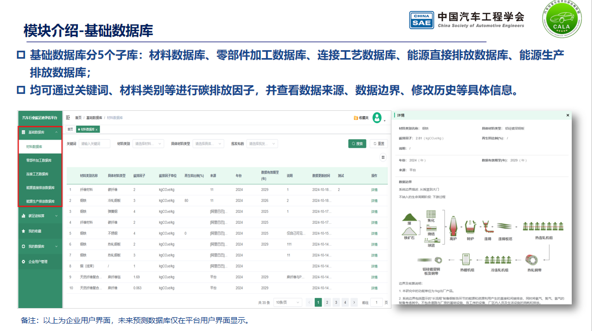Click the 关键词 keyword input field
592x331 pixels.
pyautogui.click(x=94, y=143)
